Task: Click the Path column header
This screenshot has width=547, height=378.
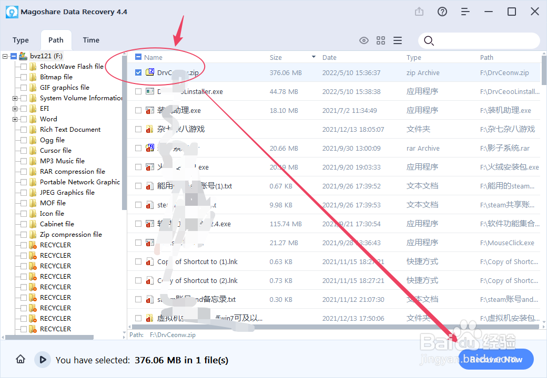Action: (487, 57)
